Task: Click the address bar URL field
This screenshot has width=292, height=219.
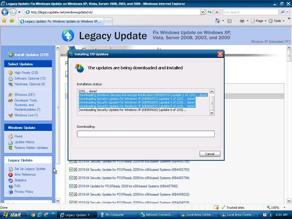Action: click(113, 12)
